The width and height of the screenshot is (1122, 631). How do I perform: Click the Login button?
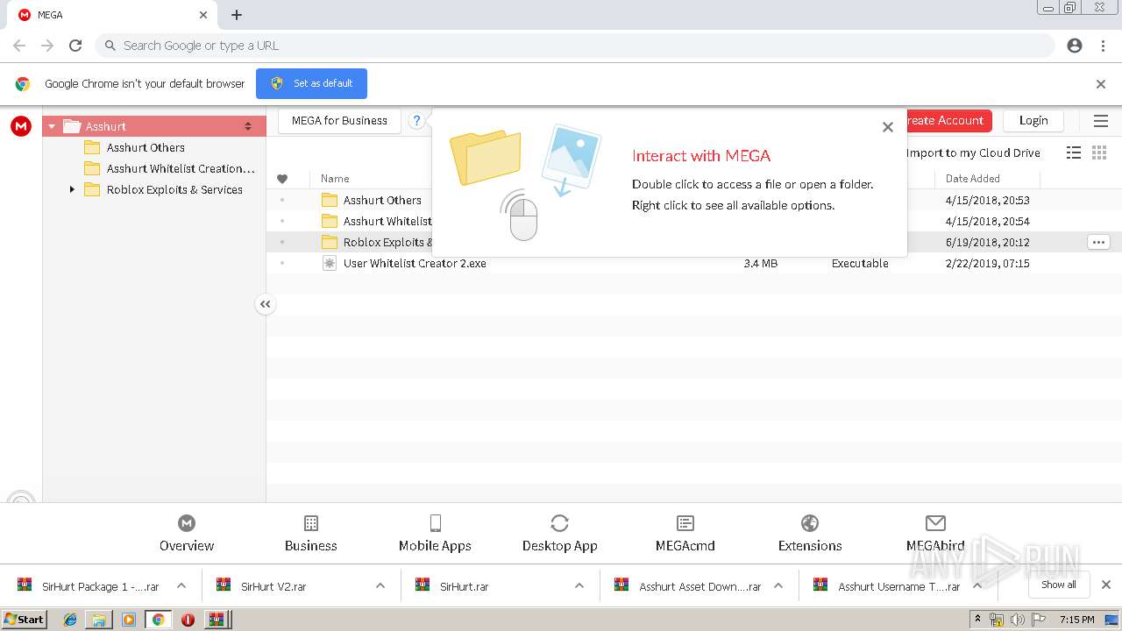point(1033,121)
